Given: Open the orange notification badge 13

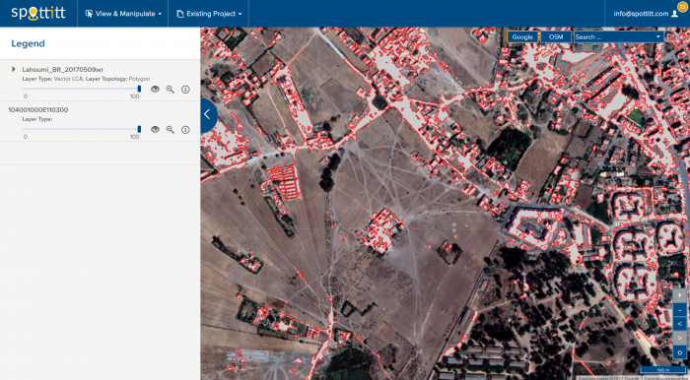Looking at the screenshot, I should (682, 6).
